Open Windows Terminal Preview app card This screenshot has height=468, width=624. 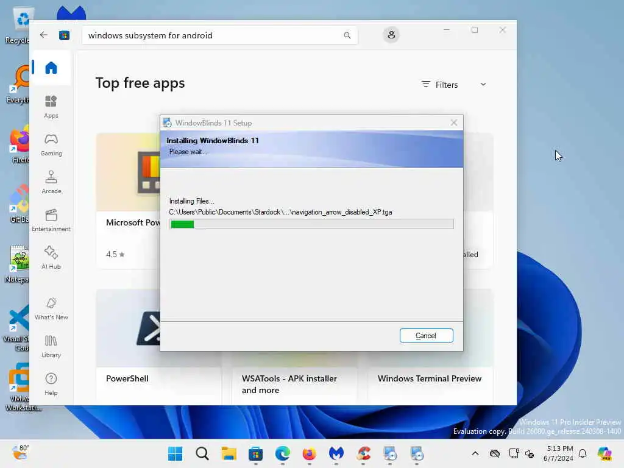click(x=430, y=379)
